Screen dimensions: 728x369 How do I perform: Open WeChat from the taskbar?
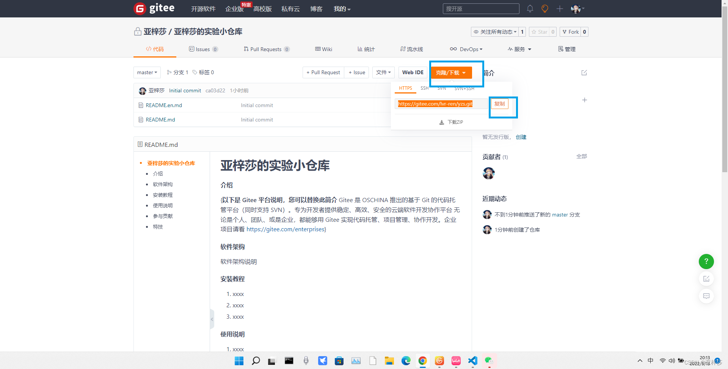coord(489,361)
